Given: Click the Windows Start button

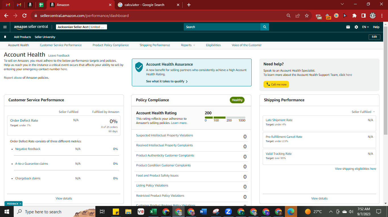Looking at the screenshot, I should click(x=7, y=212).
